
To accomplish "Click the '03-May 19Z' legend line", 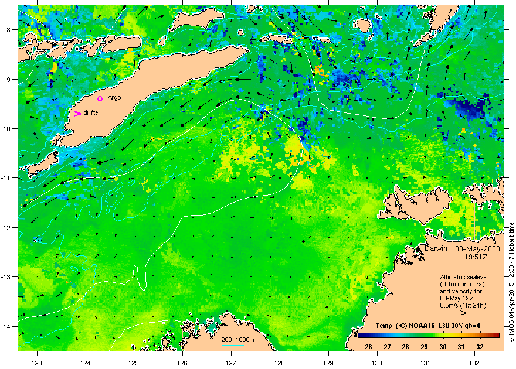I will coord(456,298).
